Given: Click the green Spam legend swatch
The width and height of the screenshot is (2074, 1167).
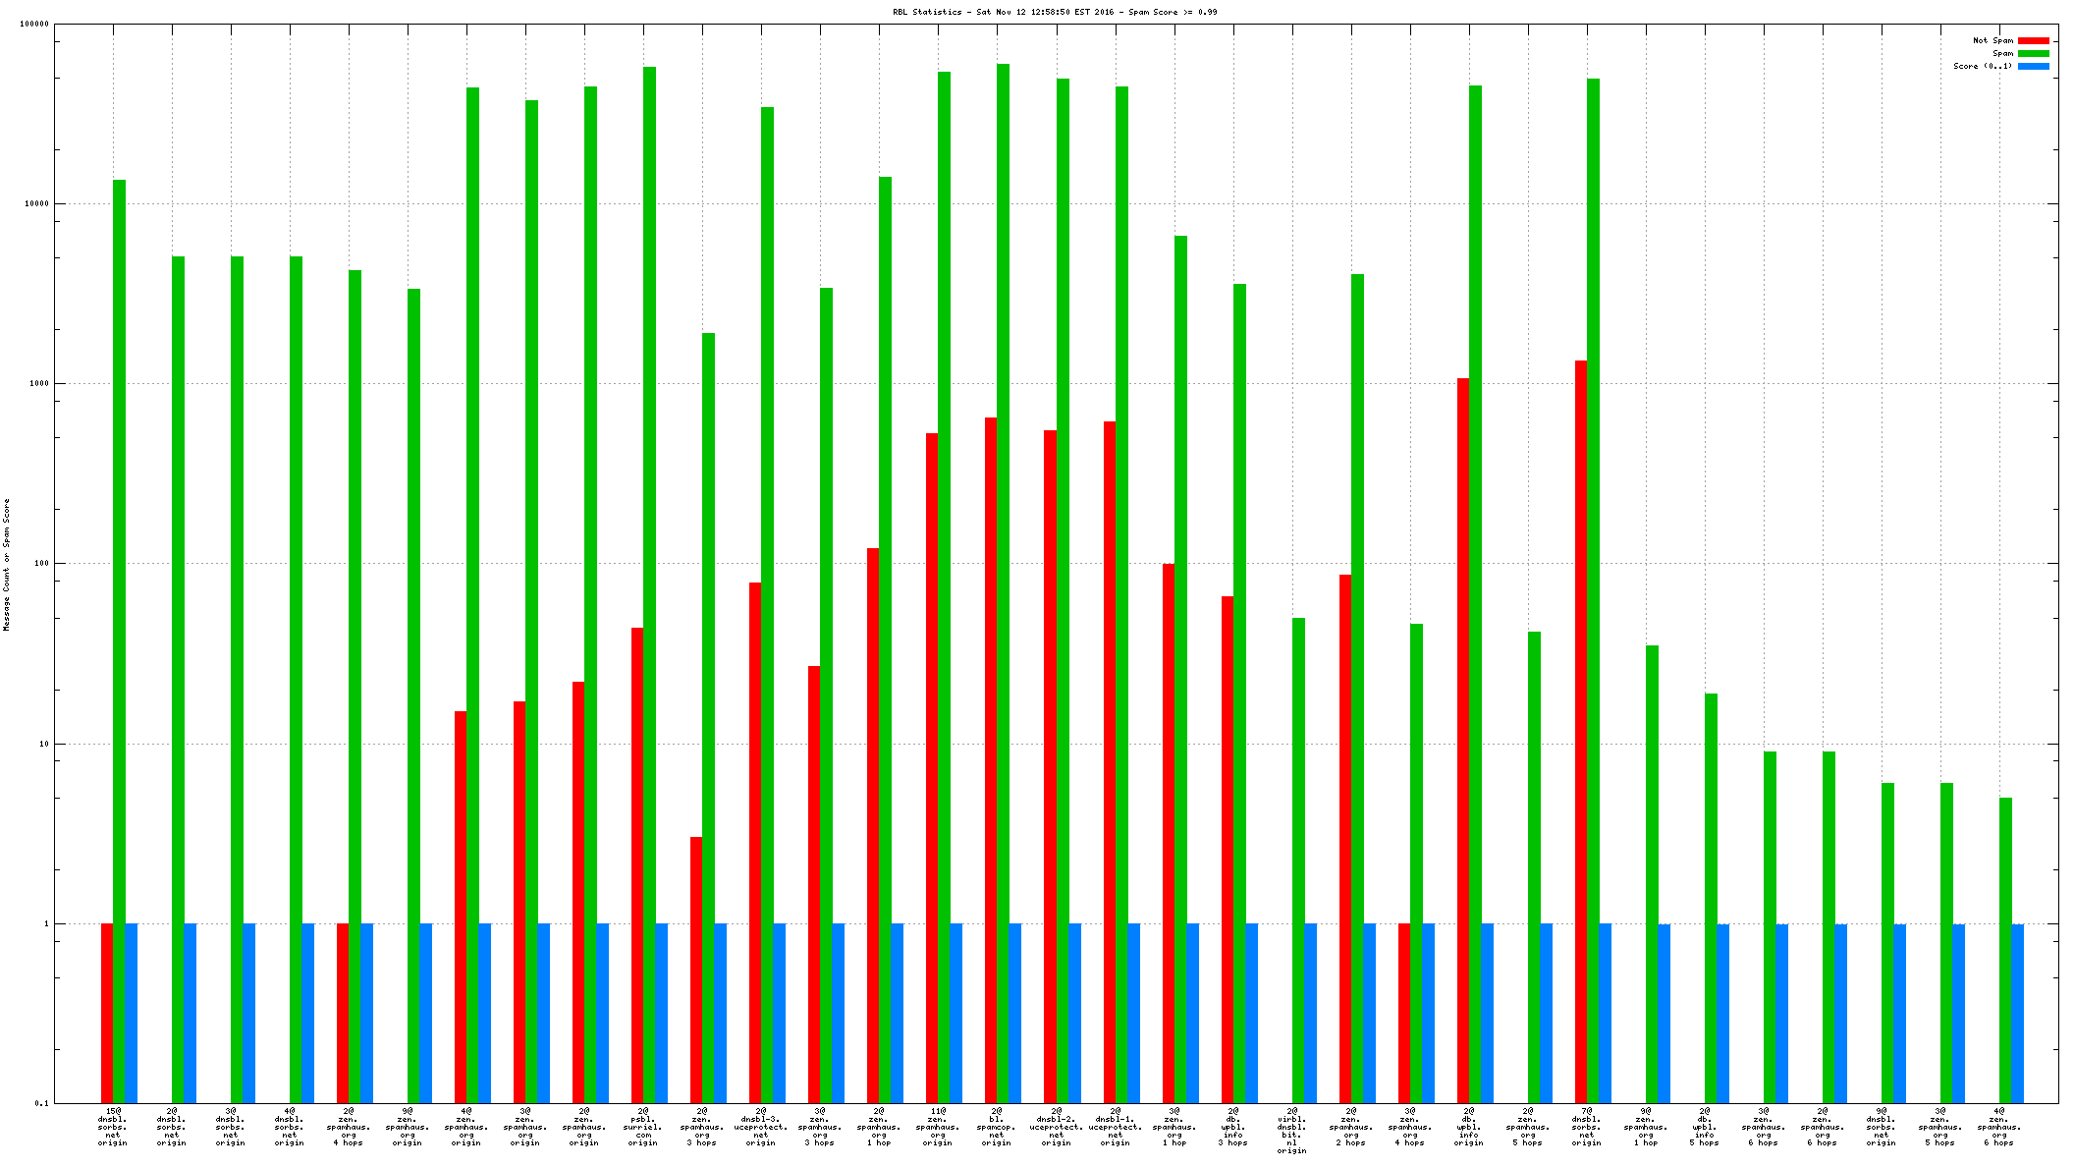Looking at the screenshot, I should 2034,54.
